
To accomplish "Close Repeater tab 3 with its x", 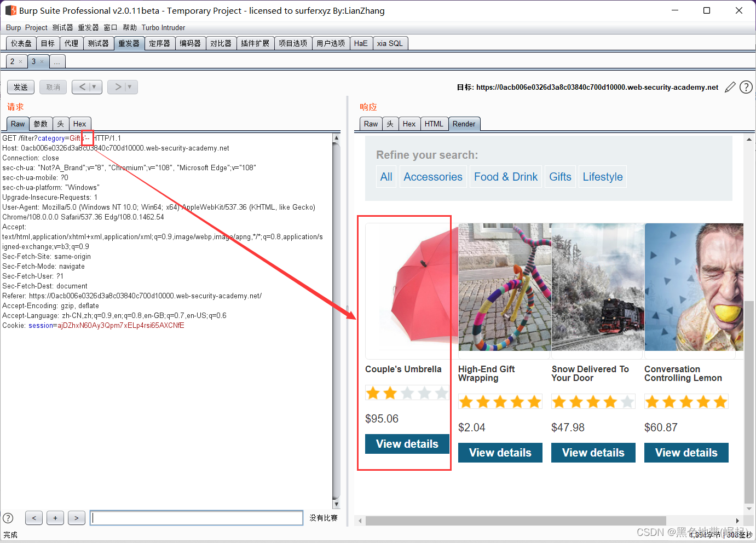I will [42, 62].
